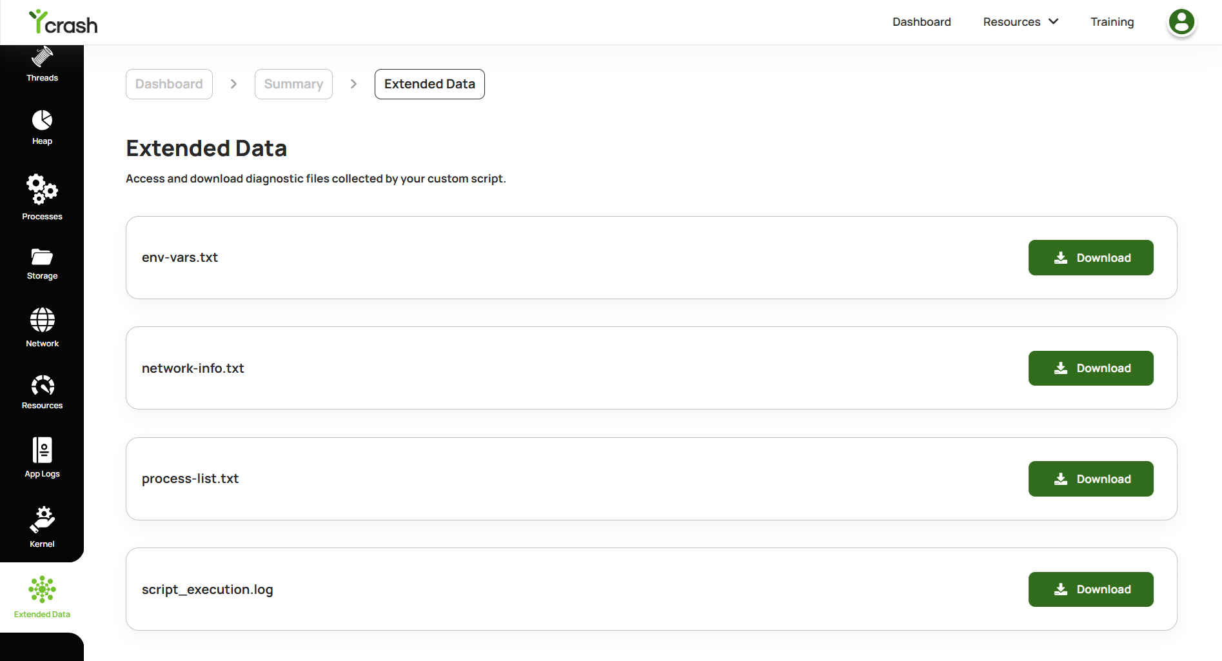Expand the Resources dropdown in header
Screen dimensions: 1222x661
click(x=1020, y=22)
